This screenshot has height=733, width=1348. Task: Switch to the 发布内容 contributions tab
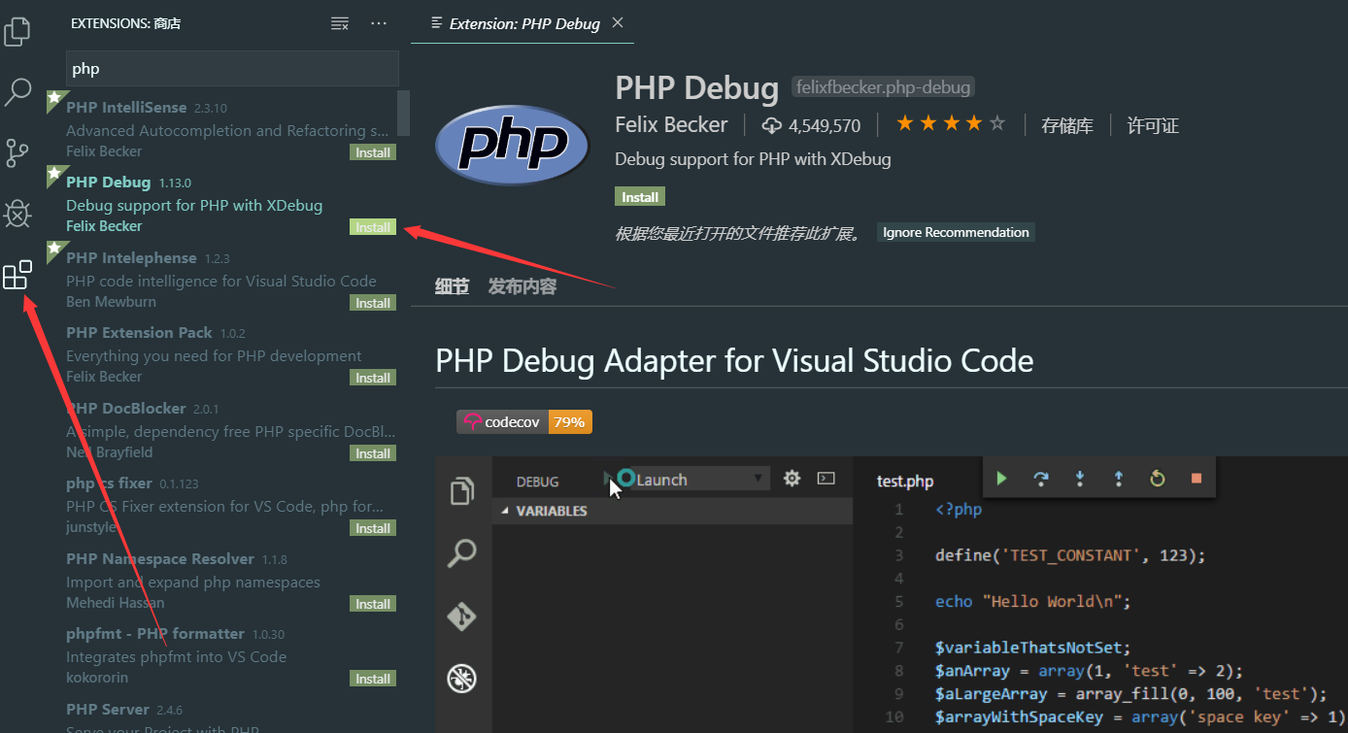(x=522, y=286)
